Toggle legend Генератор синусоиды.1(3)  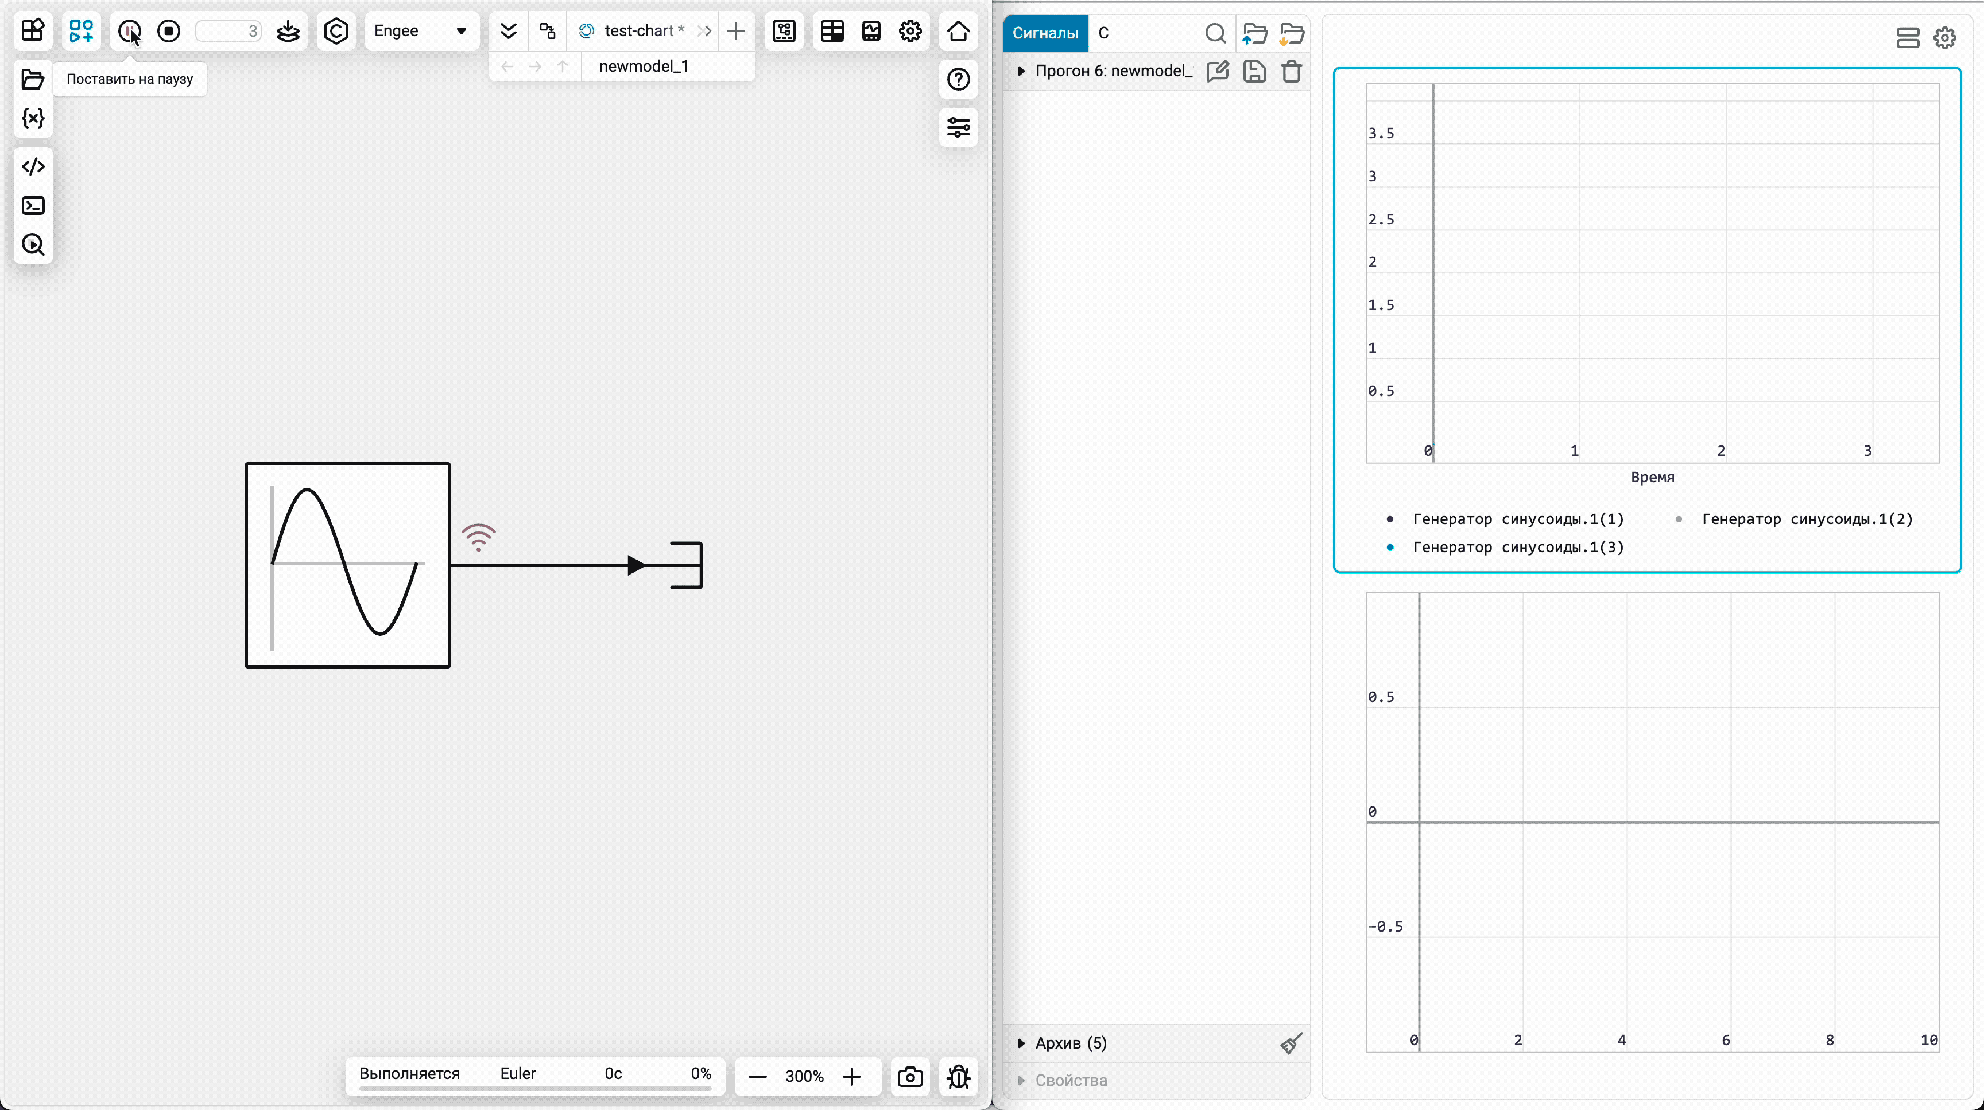(x=1506, y=548)
